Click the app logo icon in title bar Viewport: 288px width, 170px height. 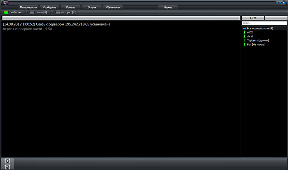coord(6,3)
